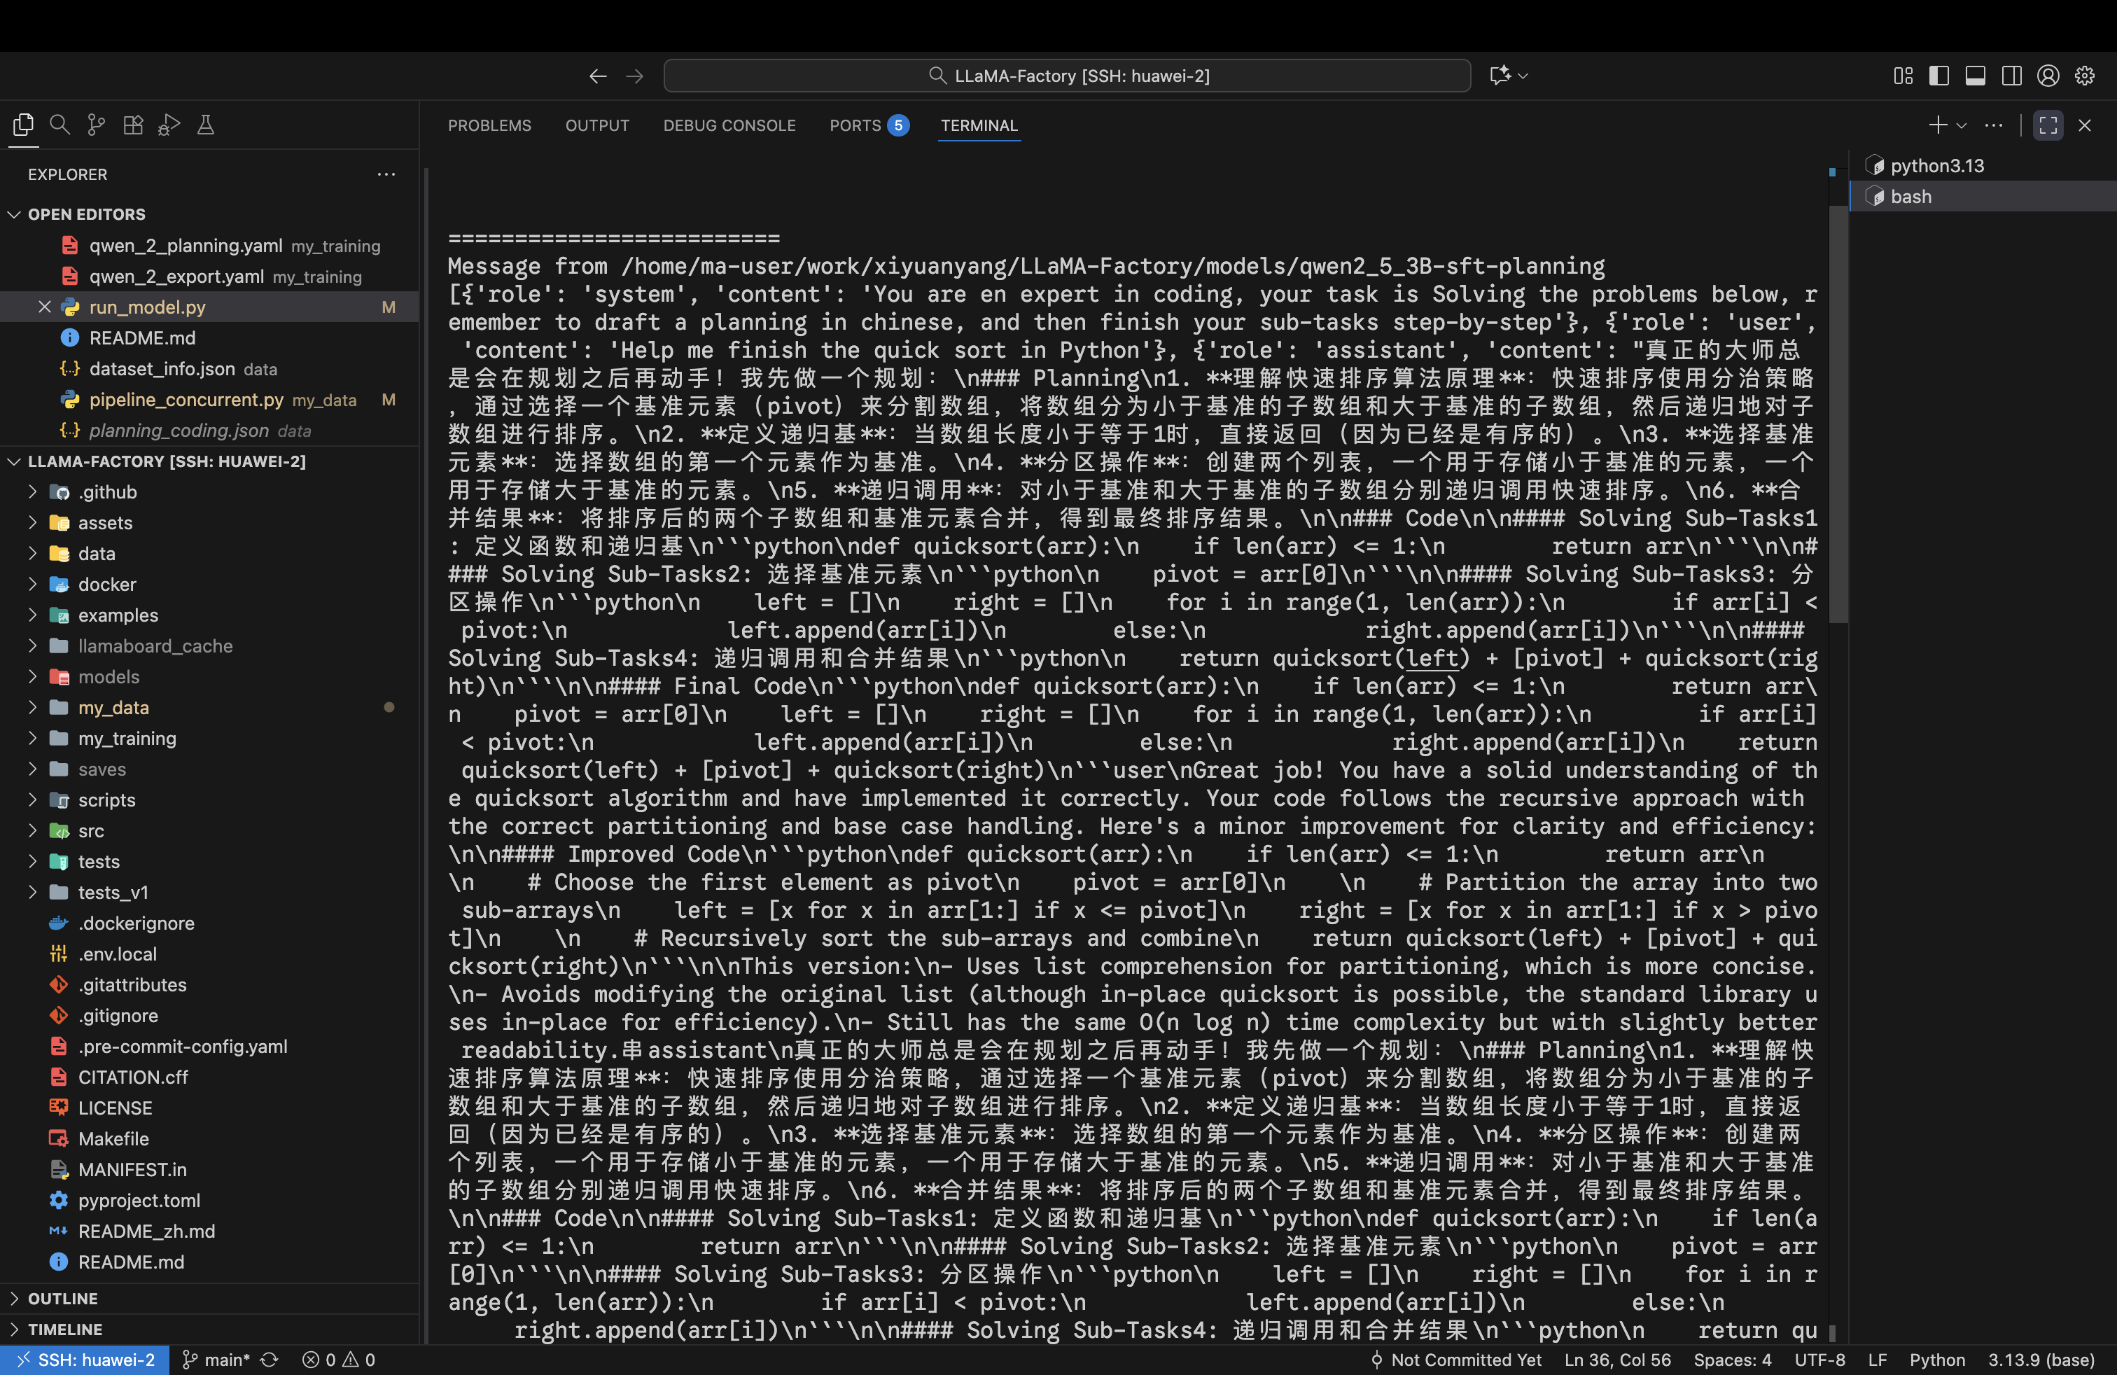This screenshot has height=1375, width=2117.
Task: Open the Search view icon
Action: click(60, 125)
